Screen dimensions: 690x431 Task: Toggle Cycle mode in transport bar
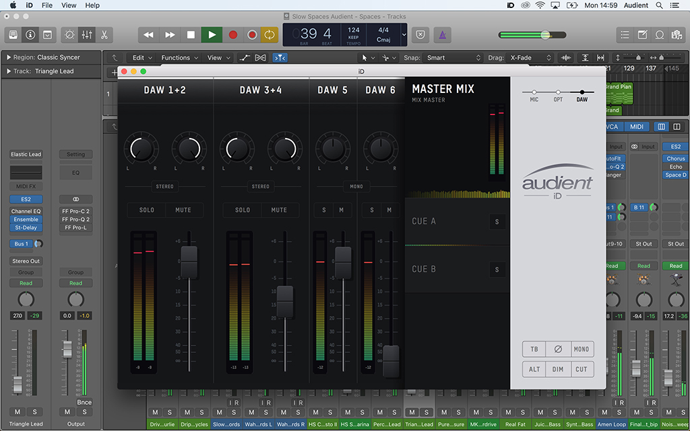click(x=270, y=34)
